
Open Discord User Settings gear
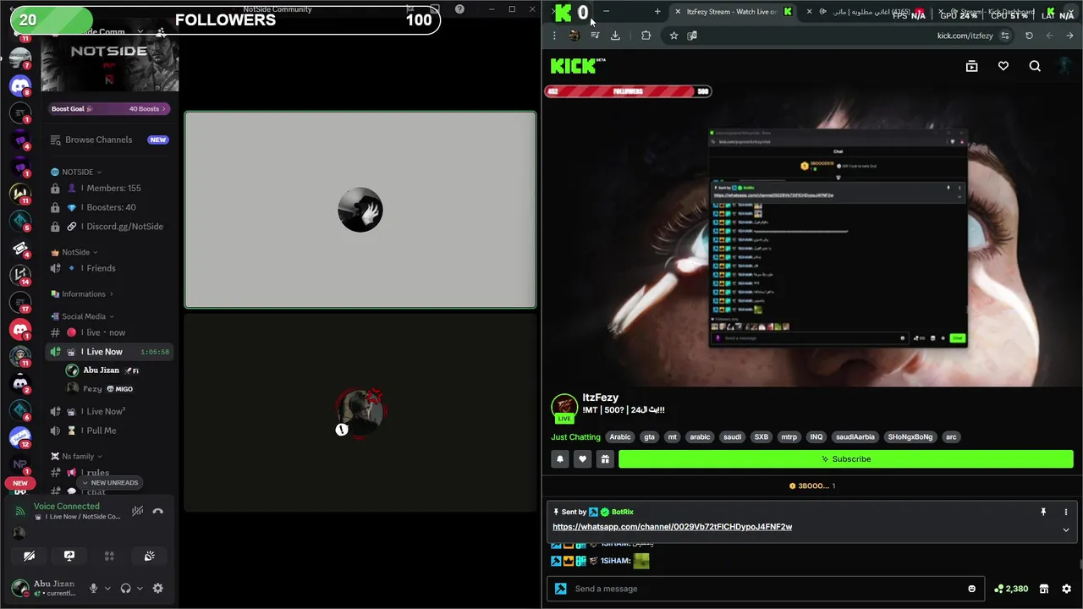point(157,588)
